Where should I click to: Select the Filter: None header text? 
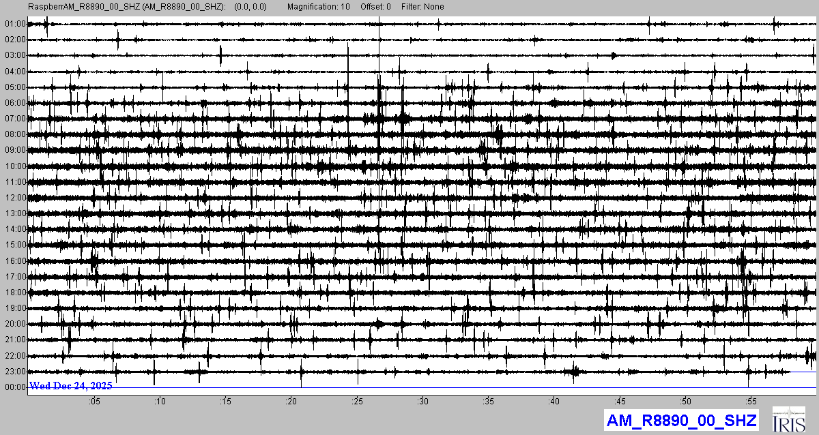pos(422,7)
